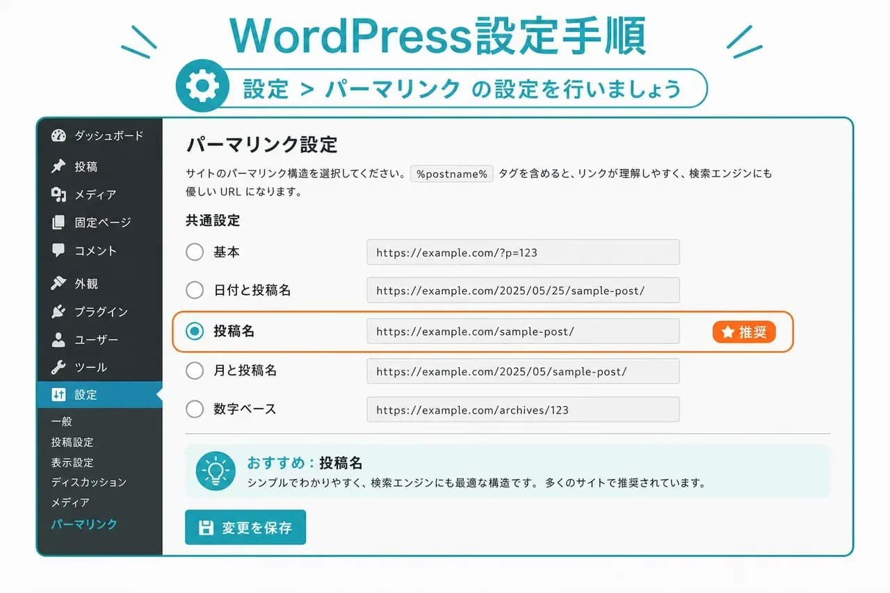Click the tip text about シンプルでわかりやすく

(476, 482)
